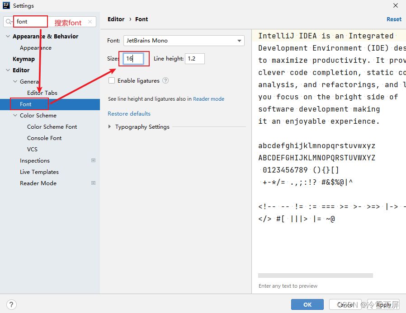The height and width of the screenshot is (313, 406).
Task: Select Appearance in the settings tree
Action: click(36, 47)
